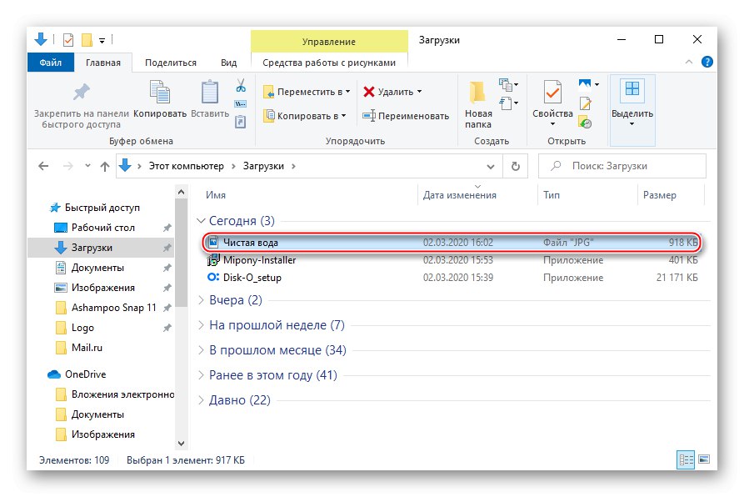Click the New folder icon
The width and height of the screenshot is (744, 497).
point(477,92)
